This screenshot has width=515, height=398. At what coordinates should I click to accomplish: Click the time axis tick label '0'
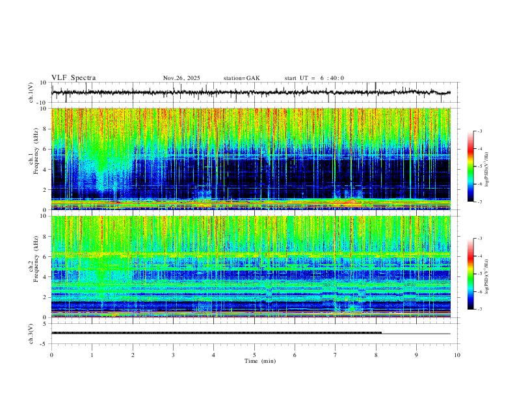point(51,355)
